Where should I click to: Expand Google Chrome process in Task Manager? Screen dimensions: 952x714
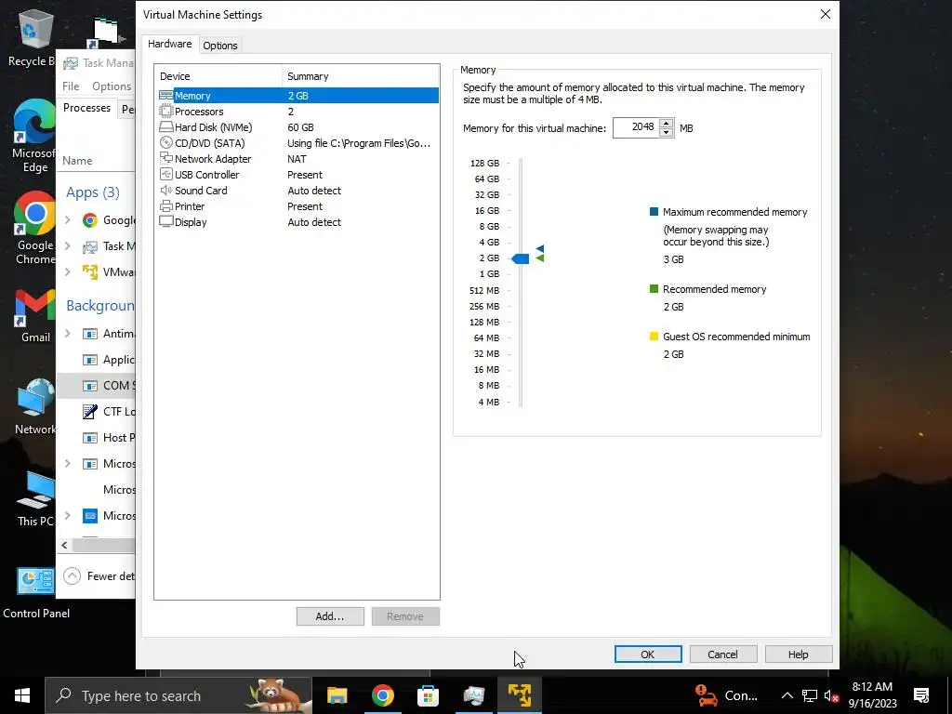pyautogui.click(x=67, y=219)
